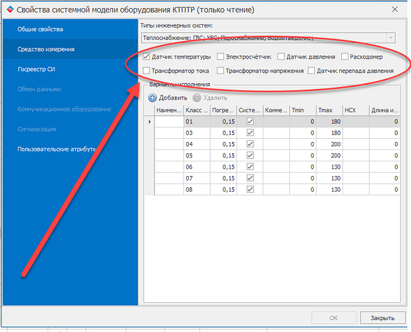This screenshot has height=332, width=411.
Task: Toggle the Систе... checkbox in row 04
Action: pos(250,144)
